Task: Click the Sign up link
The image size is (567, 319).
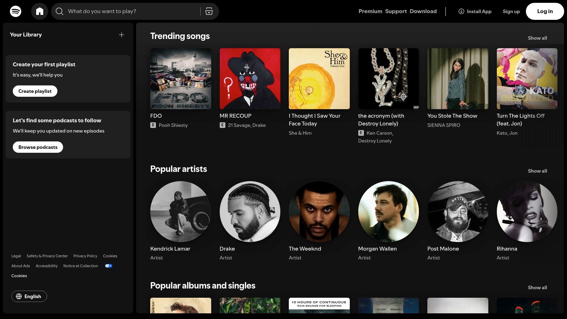Action: [511, 11]
